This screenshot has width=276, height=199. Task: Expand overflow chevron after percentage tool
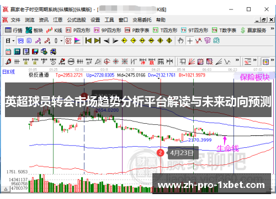coord(255,60)
